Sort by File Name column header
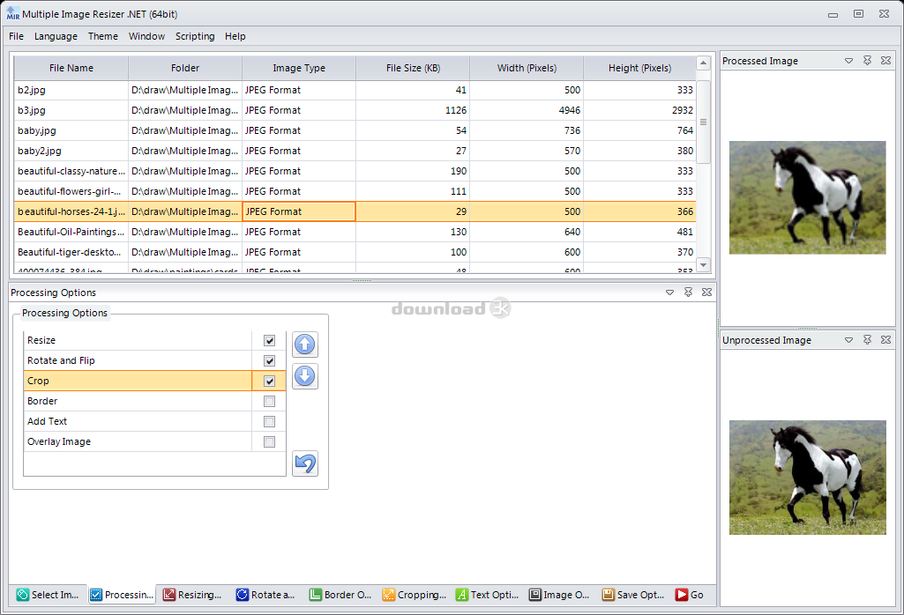 [x=71, y=68]
